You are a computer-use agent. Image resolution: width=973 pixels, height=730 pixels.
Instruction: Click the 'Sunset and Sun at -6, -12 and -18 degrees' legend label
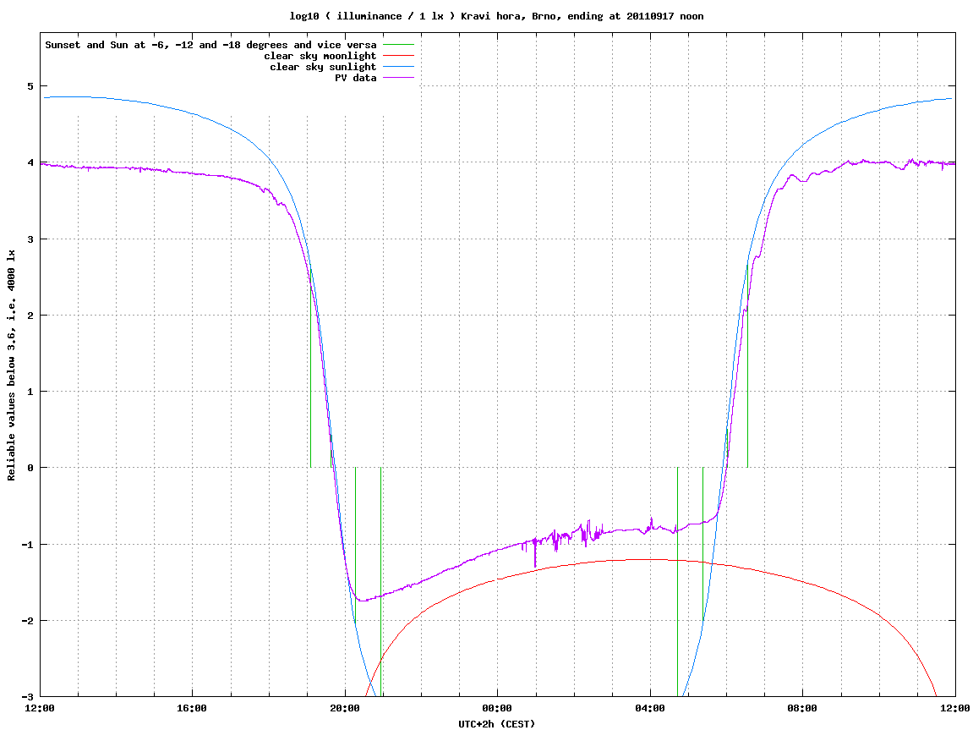point(211,45)
